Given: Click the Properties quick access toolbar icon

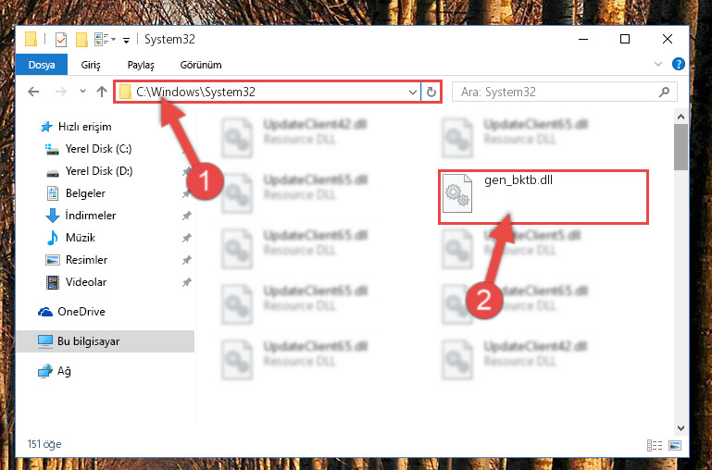Looking at the screenshot, I should click(61, 40).
